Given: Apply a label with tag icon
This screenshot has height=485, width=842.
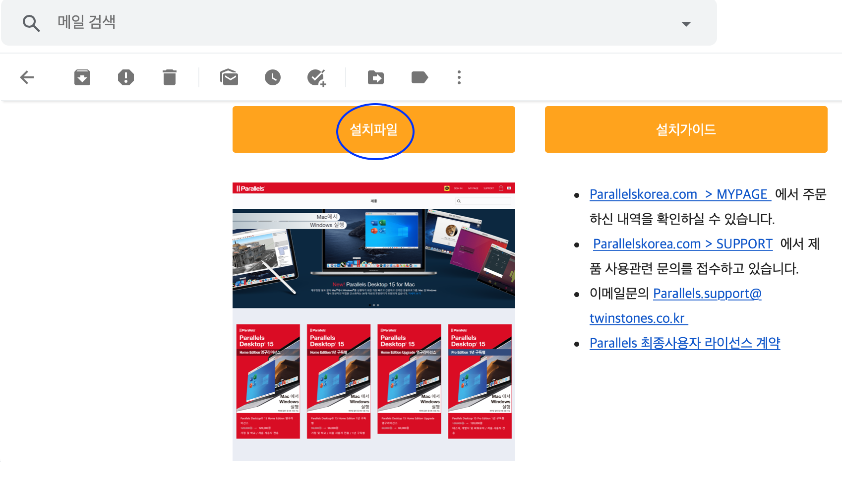Looking at the screenshot, I should (x=420, y=77).
